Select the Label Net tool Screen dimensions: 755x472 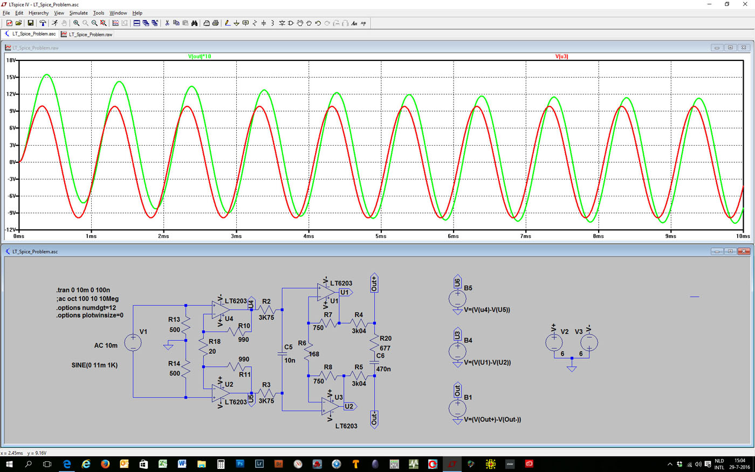point(245,23)
